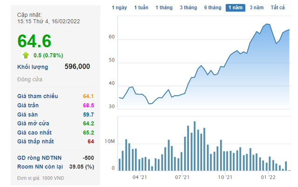Click the Giá sàn value 59.7
The width and height of the screenshot is (298, 187).
[88, 114]
